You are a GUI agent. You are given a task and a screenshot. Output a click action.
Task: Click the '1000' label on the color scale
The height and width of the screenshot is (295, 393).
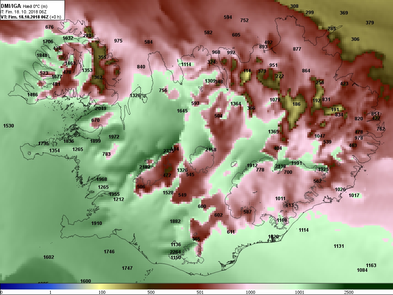[250, 292]
